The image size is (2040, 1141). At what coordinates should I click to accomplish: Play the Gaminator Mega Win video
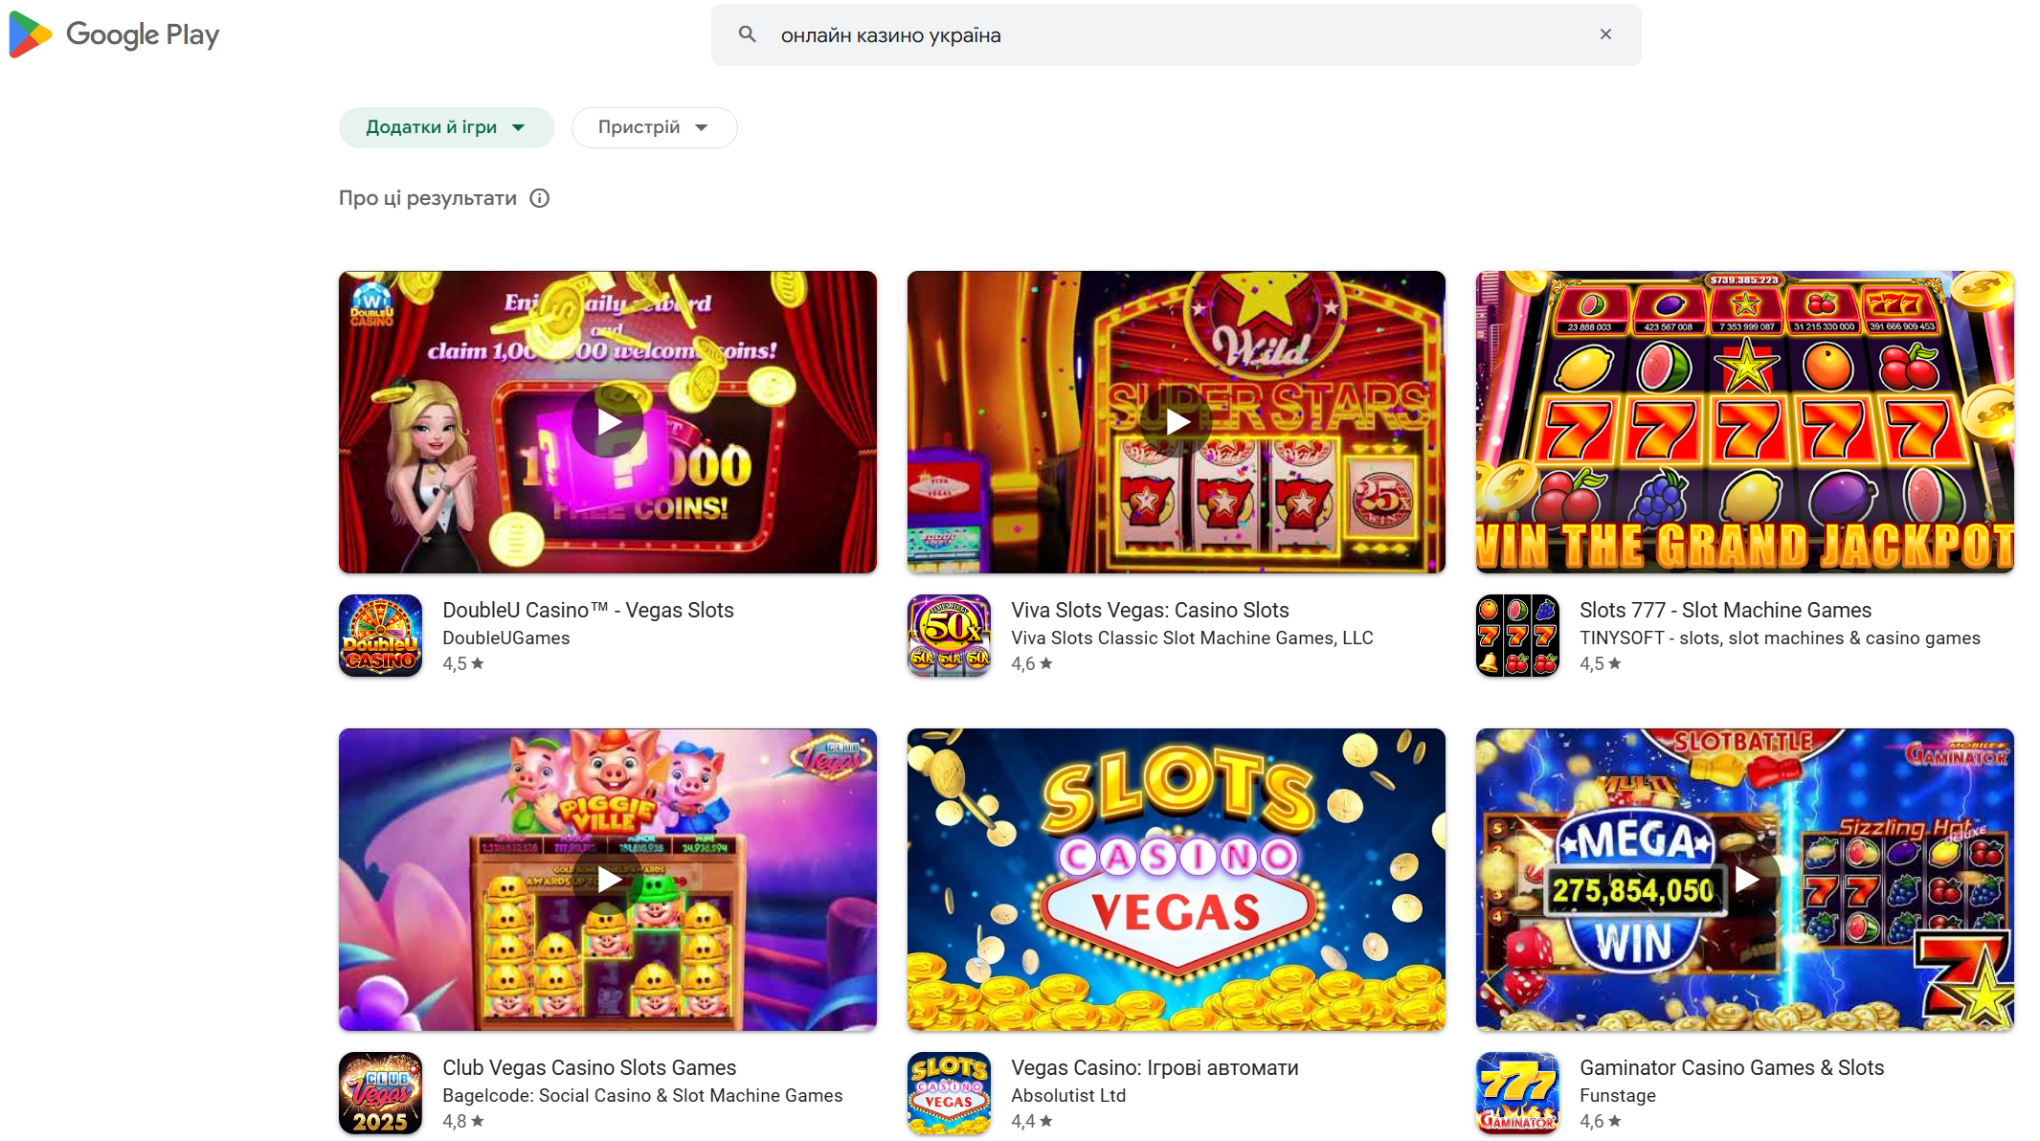coord(1745,880)
